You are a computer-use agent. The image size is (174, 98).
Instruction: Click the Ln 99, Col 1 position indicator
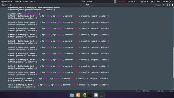[x=160, y=91]
